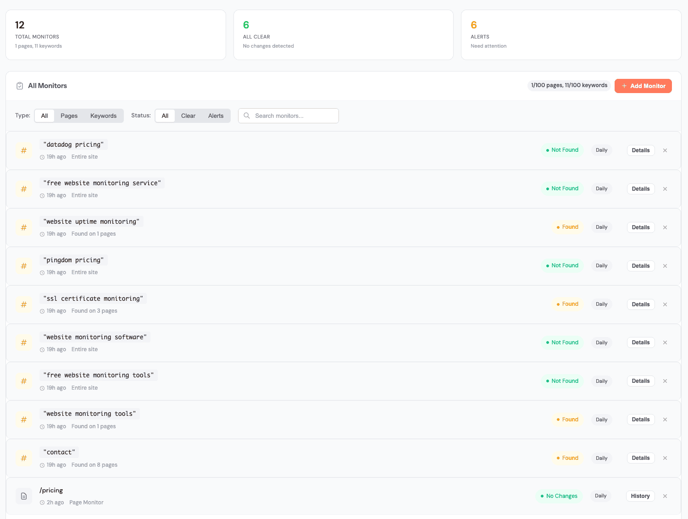Click the hashtag icon for "datadog pricing"

point(24,150)
